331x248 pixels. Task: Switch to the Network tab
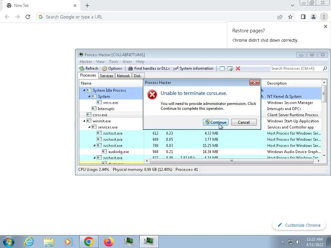pos(123,76)
